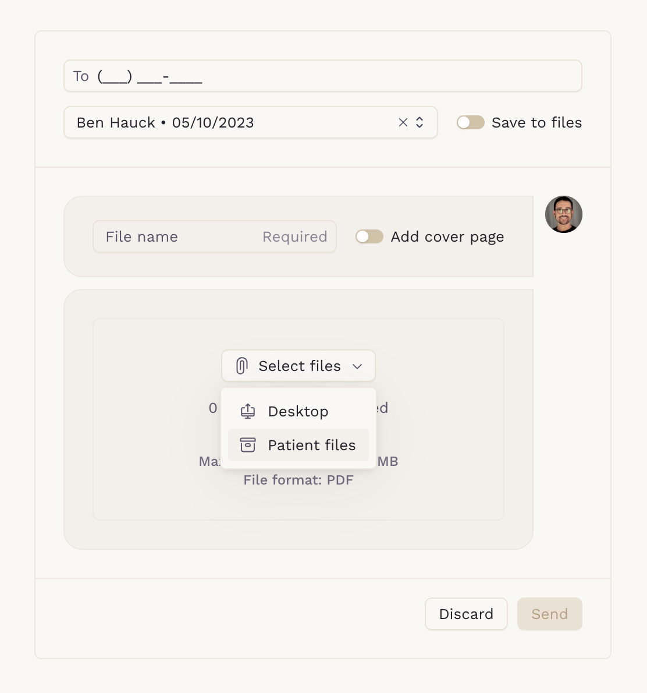Click the Desktop upload icon
The image size is (647, 693).
pos(248,412)
